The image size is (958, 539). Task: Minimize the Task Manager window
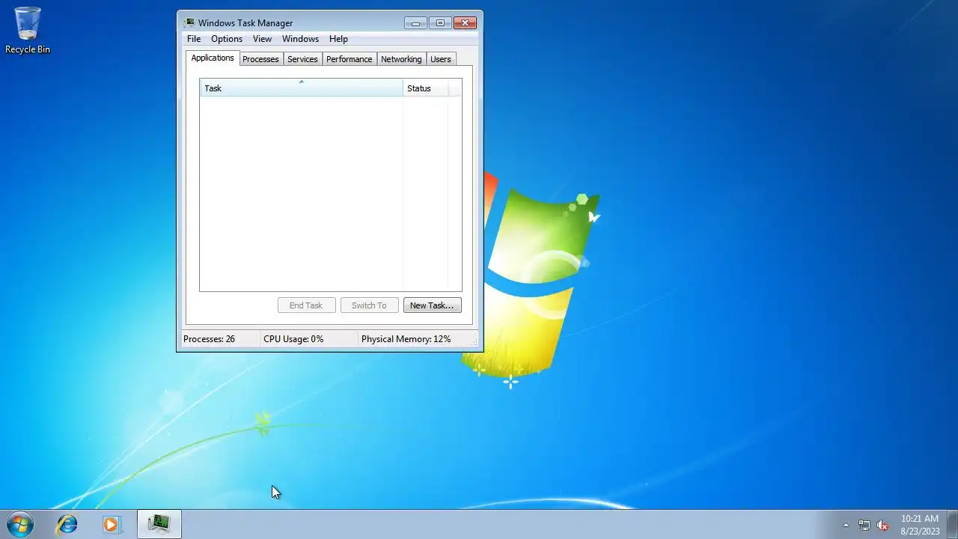click(x=415, y=22)
